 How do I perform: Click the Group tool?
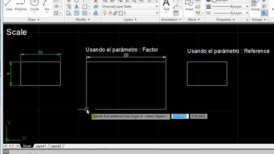point(255,6)
